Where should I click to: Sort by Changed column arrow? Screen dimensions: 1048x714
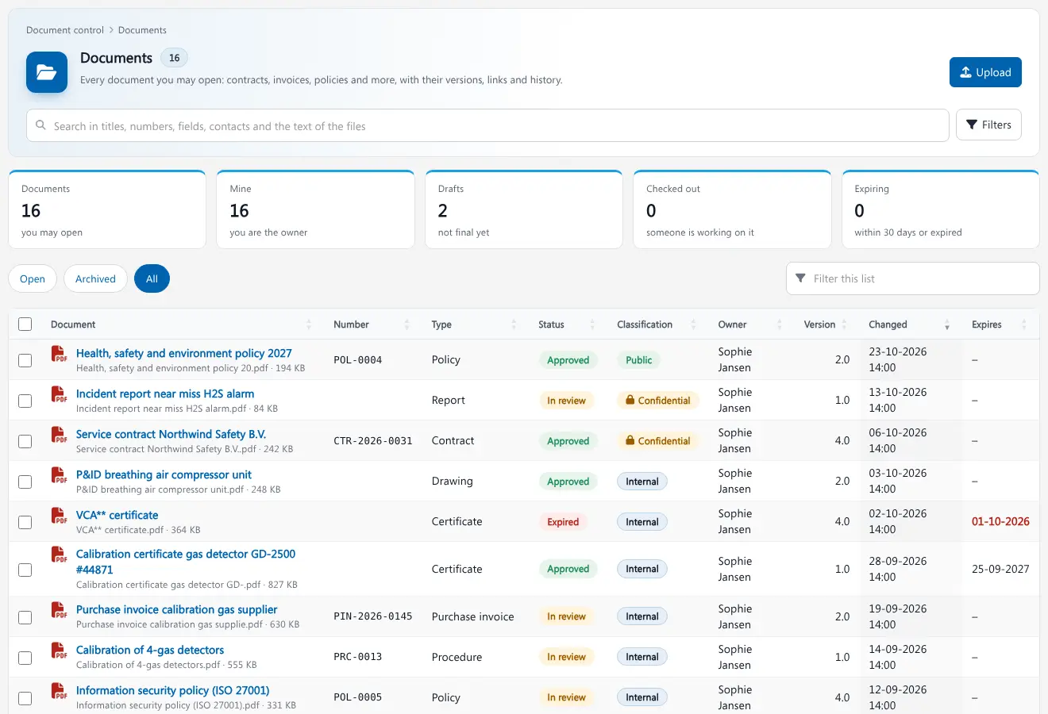point(947,324)
